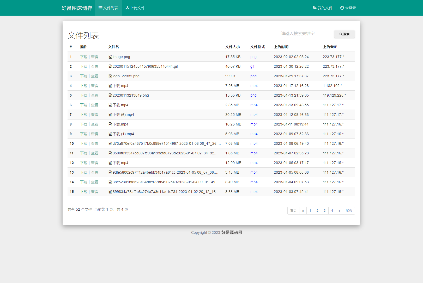View image.png via 查看 link
This screenshot has height=283, width=423.
point(95,57)
